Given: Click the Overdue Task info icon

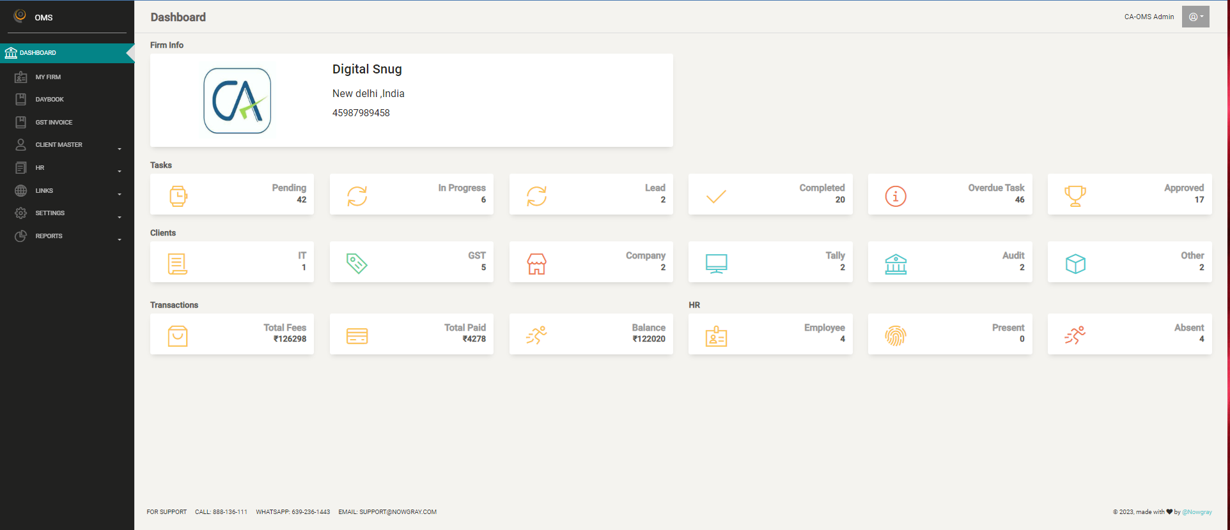Looking at the screenshot, I should (896, 196).
